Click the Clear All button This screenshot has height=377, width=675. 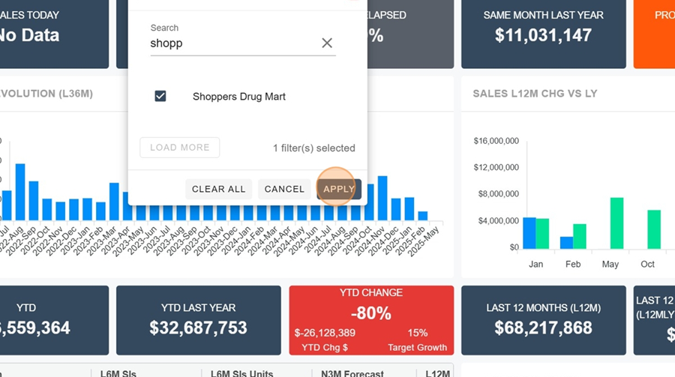(x=218, y=189)
